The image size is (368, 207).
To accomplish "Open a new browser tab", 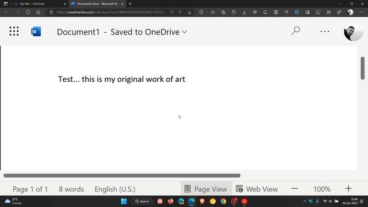I will point(131,4).
